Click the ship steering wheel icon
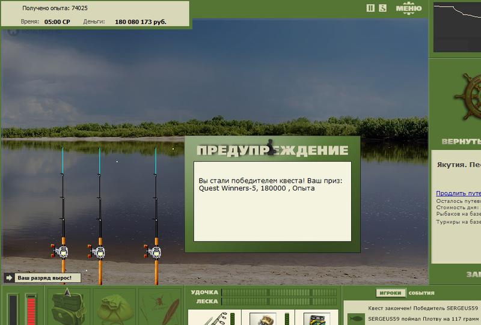This screenshot has height=325, width=481. [x=468, y=97]
